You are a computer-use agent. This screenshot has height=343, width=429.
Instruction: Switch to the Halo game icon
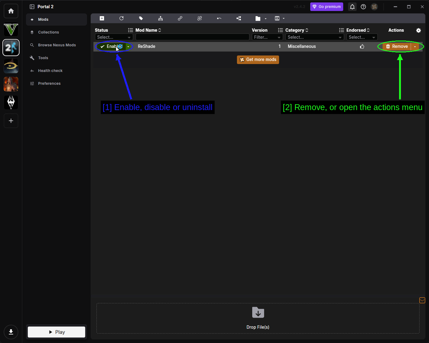tap(11, 66)
